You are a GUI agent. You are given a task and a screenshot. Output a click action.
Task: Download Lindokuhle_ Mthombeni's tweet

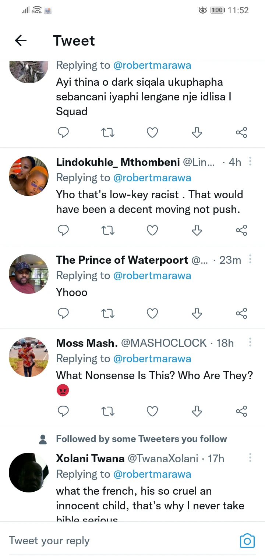(x=197, y=230)
